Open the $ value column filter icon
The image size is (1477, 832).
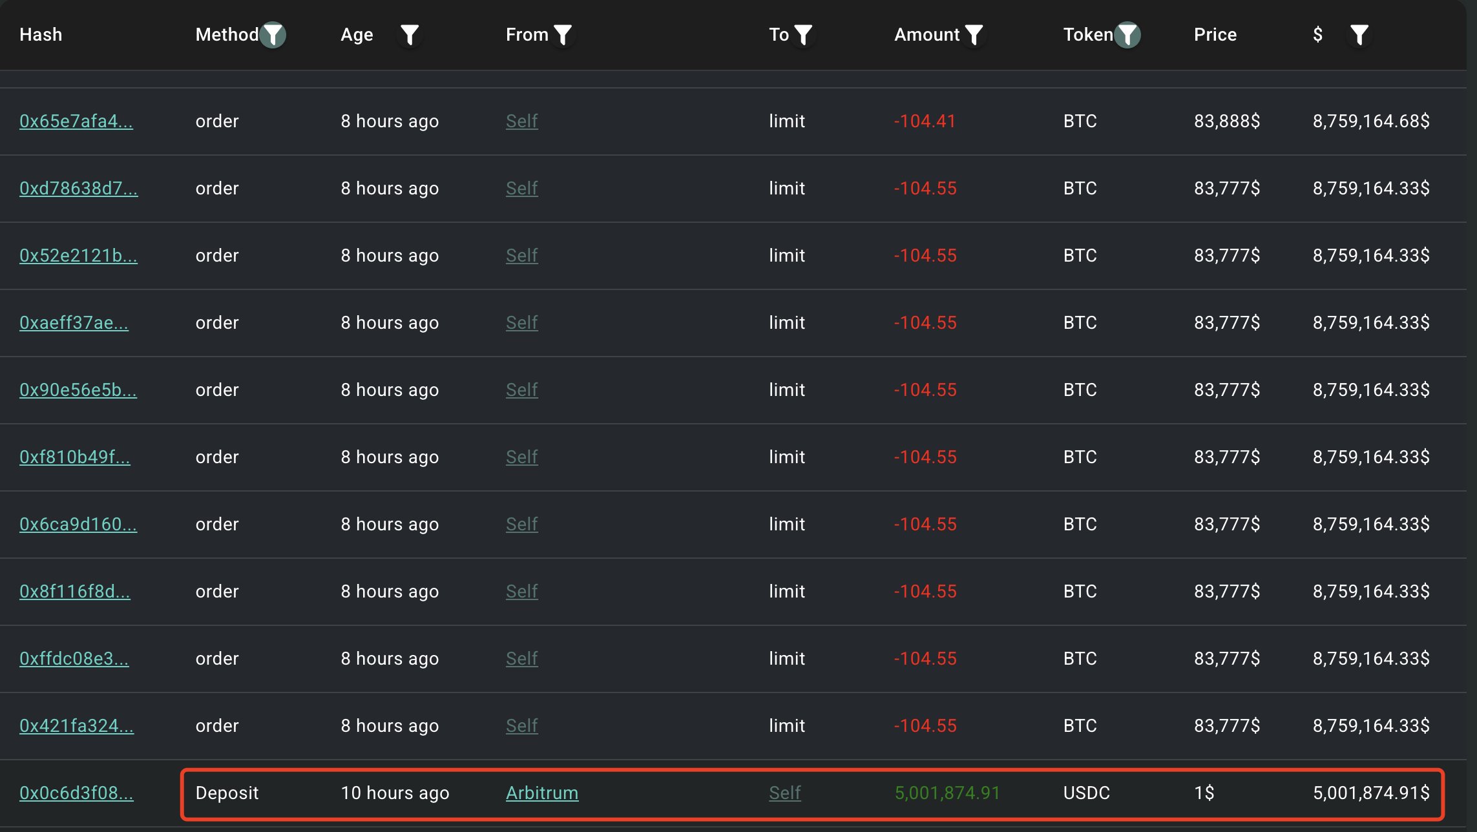[1359, 35]
